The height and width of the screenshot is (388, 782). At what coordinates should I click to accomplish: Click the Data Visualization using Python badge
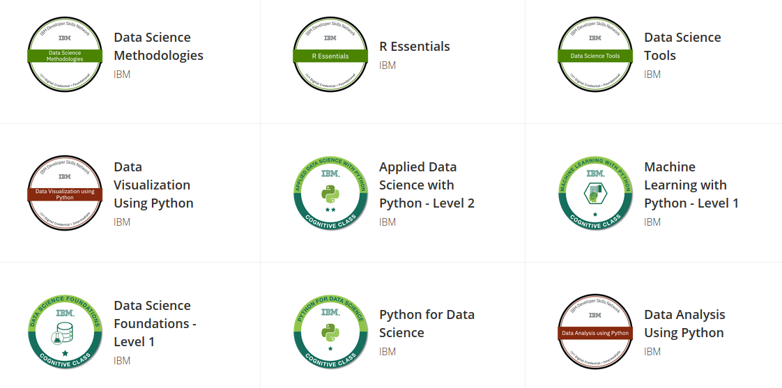click(x=65, y=194)
